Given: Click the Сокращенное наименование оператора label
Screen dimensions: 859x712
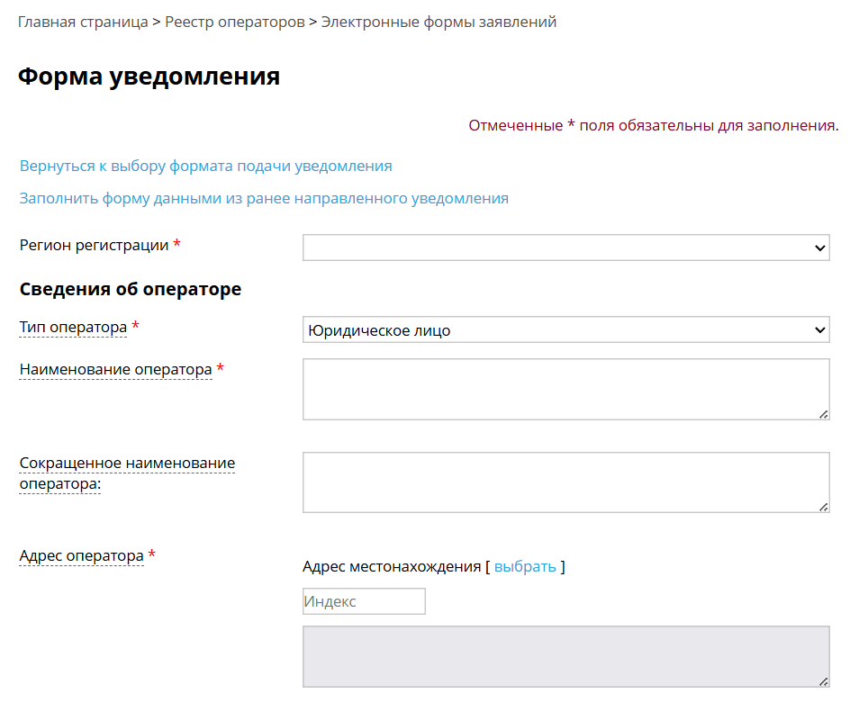Looking at the screenshot, I should point(127,473).
